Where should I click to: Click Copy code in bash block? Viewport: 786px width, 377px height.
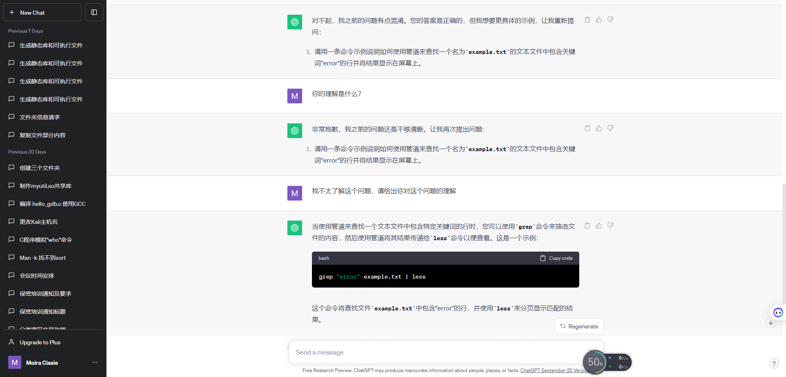(556, 258)
